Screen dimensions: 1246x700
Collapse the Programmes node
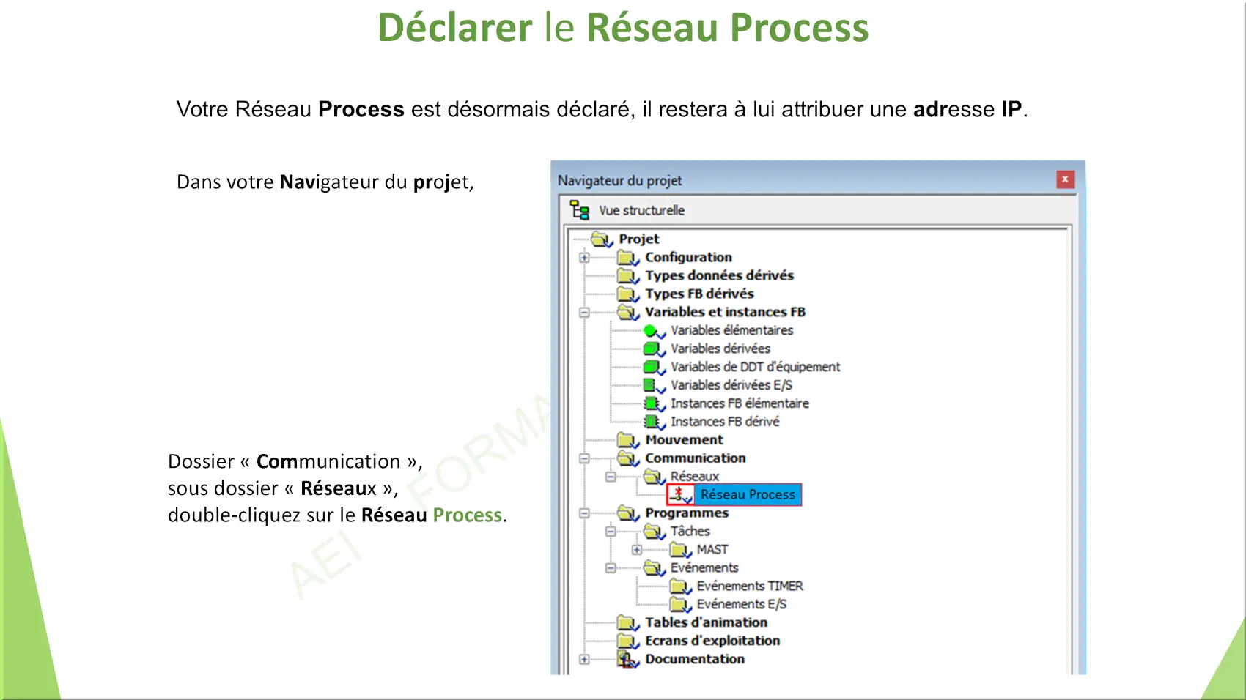tap(584, 513)
